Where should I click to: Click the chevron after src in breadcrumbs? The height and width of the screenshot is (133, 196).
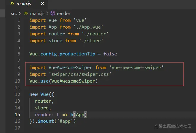20,13
